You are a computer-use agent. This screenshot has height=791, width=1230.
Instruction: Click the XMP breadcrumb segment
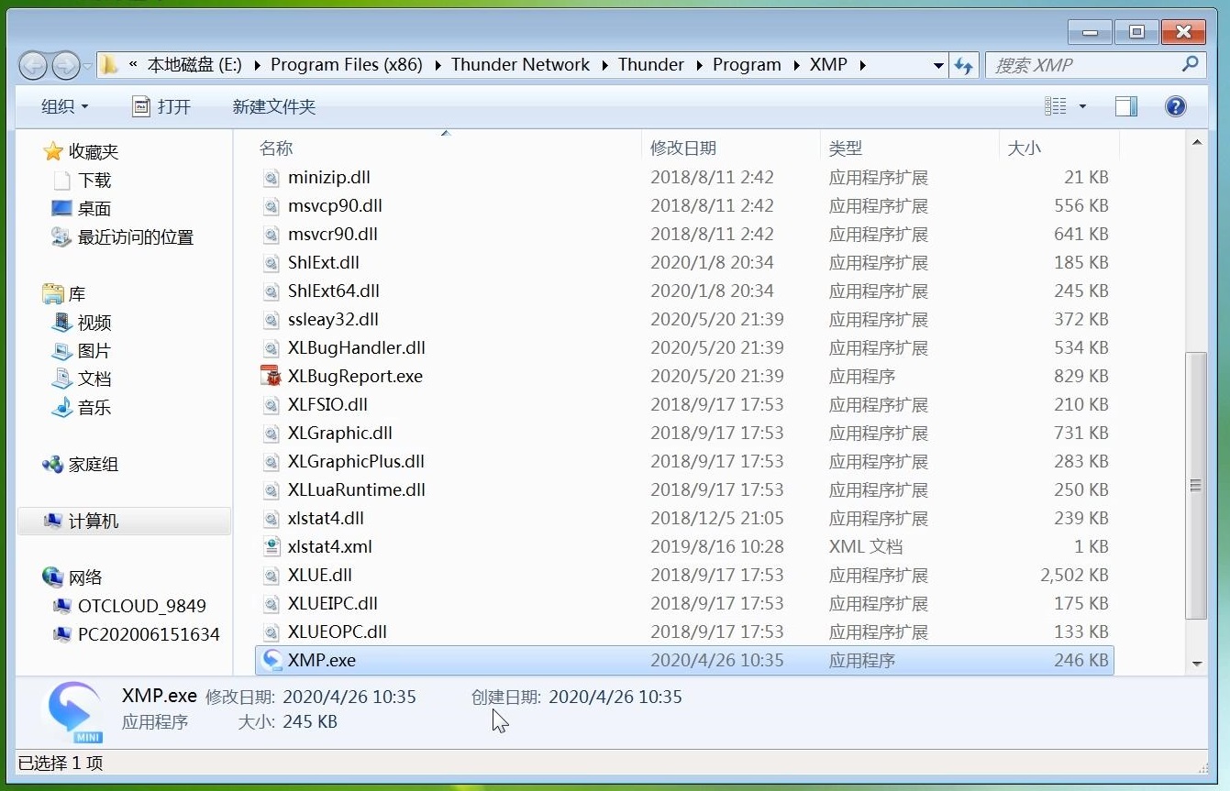pos(828,65)
